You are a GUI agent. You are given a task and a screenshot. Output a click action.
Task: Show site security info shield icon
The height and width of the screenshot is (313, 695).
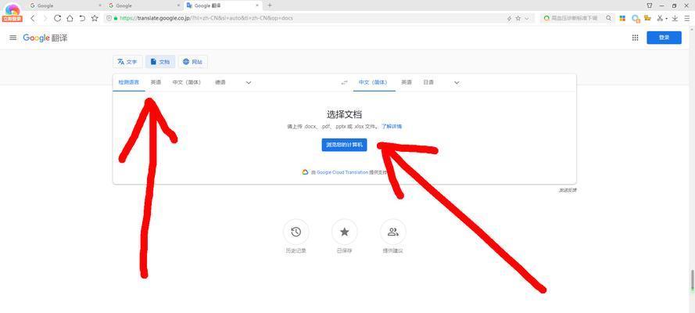[x=109, y=18]
